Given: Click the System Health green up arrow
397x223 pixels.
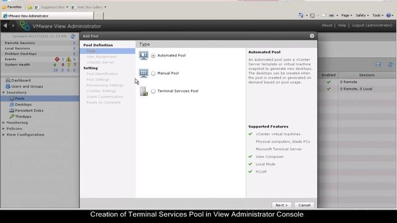Looking at the screenshot, I should [x=55, y=64].
